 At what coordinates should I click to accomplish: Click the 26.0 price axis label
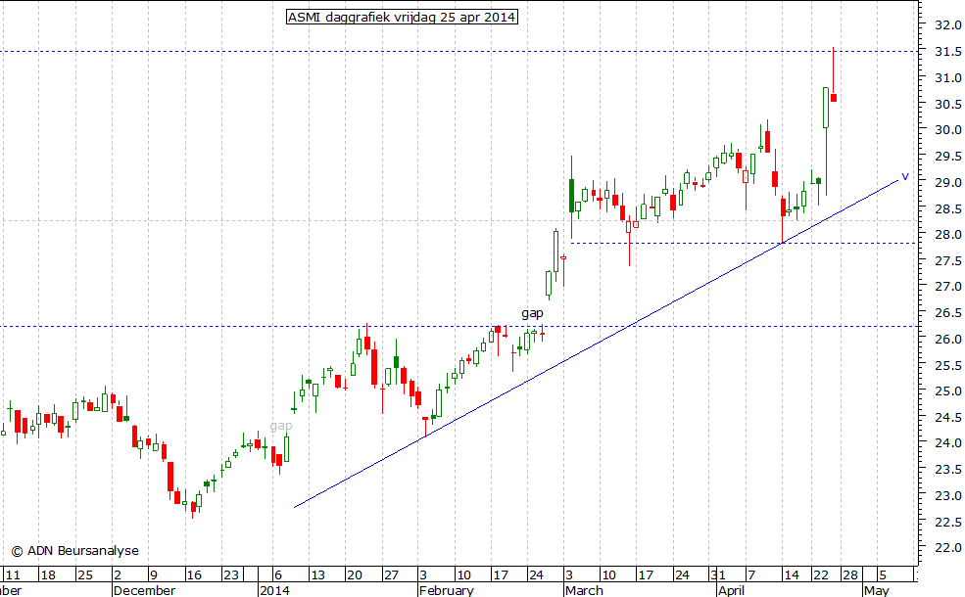point(947,339)
